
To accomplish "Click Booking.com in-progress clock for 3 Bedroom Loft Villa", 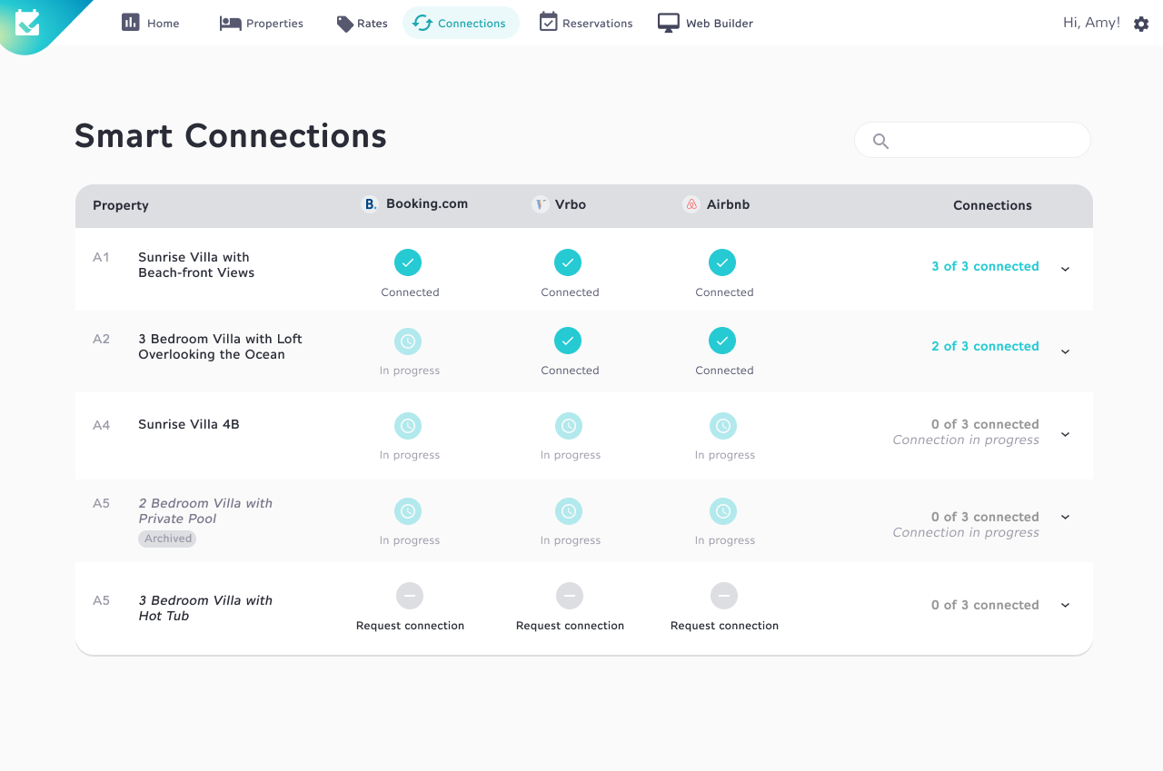I will (408, 341).
